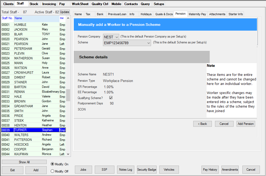
Task: View Pay History for this worker
Action: [210, 170]
